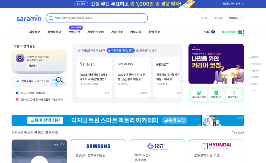This screenshot has width=266, height=163.
Task: Open the GST 2025 하반기 공개 채용 card
Action: [158, 151]
